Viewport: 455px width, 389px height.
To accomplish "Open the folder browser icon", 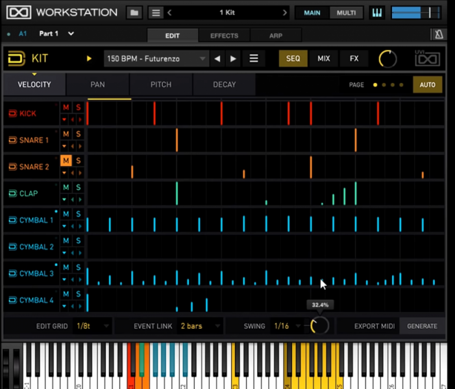I will (x=134, y=13).
